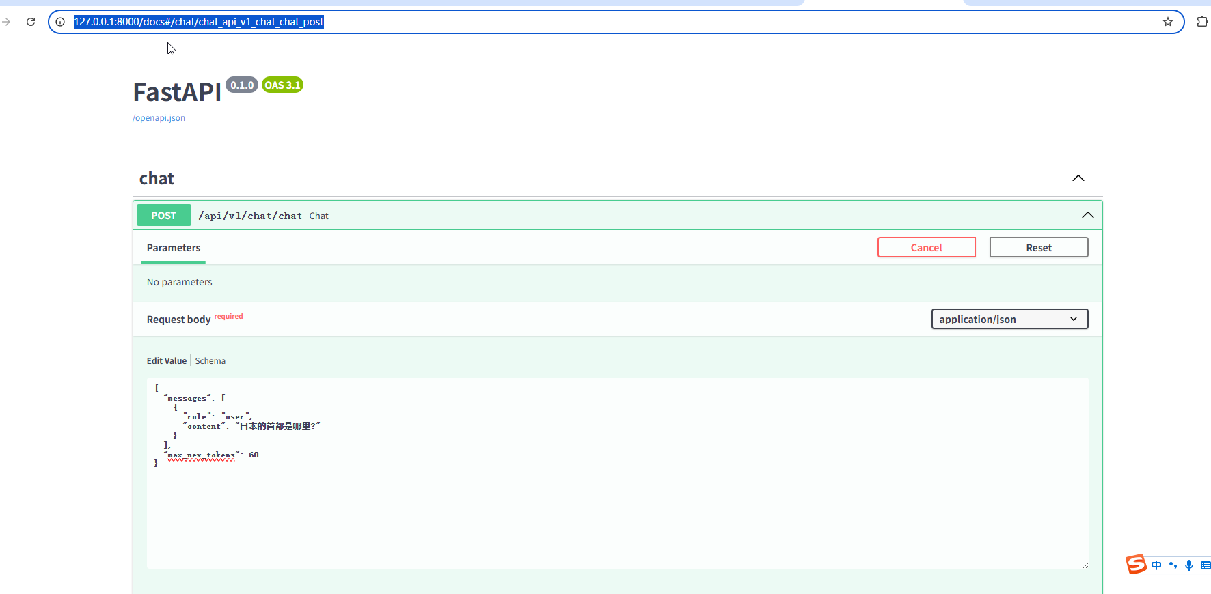Toggle Chinese input mode indicator
Viewport: 1211px width, 594px height.
[x=1156, y=565]
